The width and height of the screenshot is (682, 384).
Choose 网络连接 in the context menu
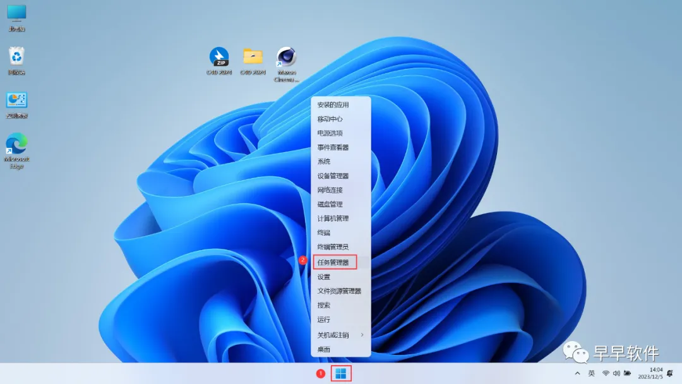click(x=341, y=190)
